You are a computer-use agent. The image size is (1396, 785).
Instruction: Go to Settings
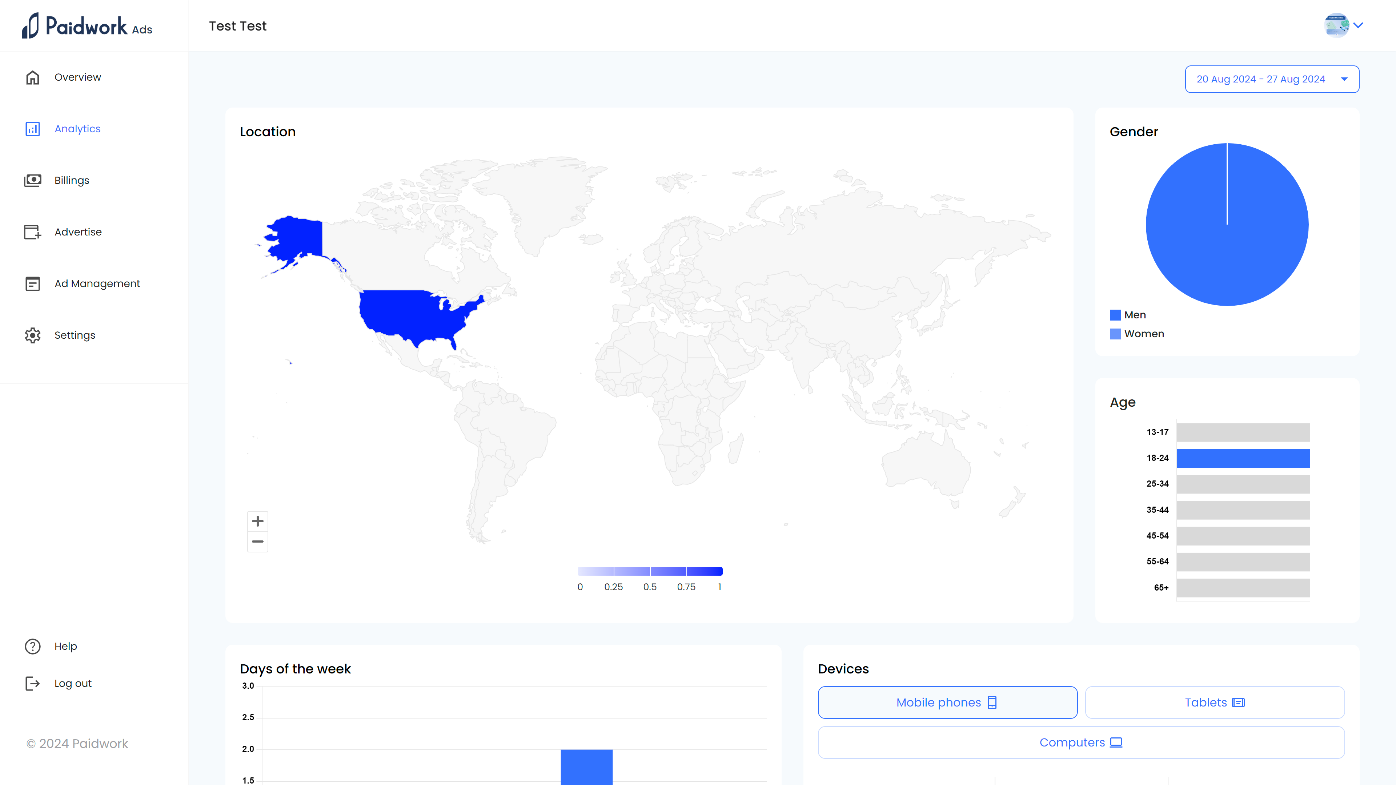[x=75, y=335]
